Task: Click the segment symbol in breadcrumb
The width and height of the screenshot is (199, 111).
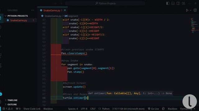Action: pos(73,16)
